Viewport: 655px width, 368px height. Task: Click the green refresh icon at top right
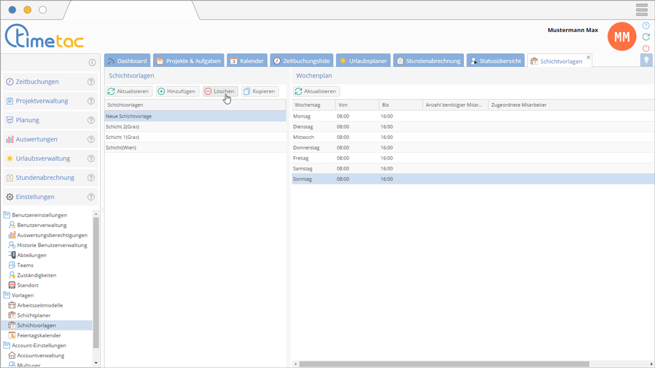[x=646, y=37]
